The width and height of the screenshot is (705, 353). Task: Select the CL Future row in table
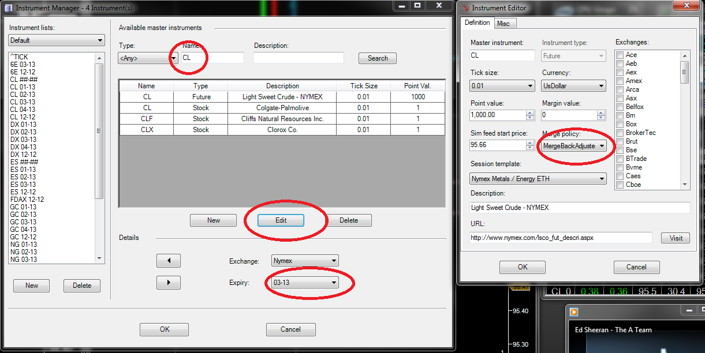282,97
